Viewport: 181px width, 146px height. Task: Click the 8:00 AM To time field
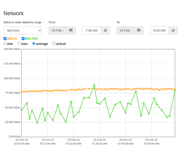pos(160,30)
